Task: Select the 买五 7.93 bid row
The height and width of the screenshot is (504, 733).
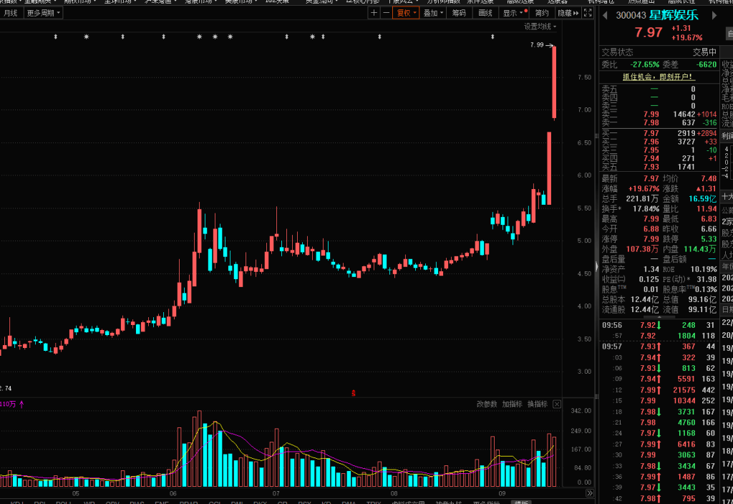Action: point(659,167)
